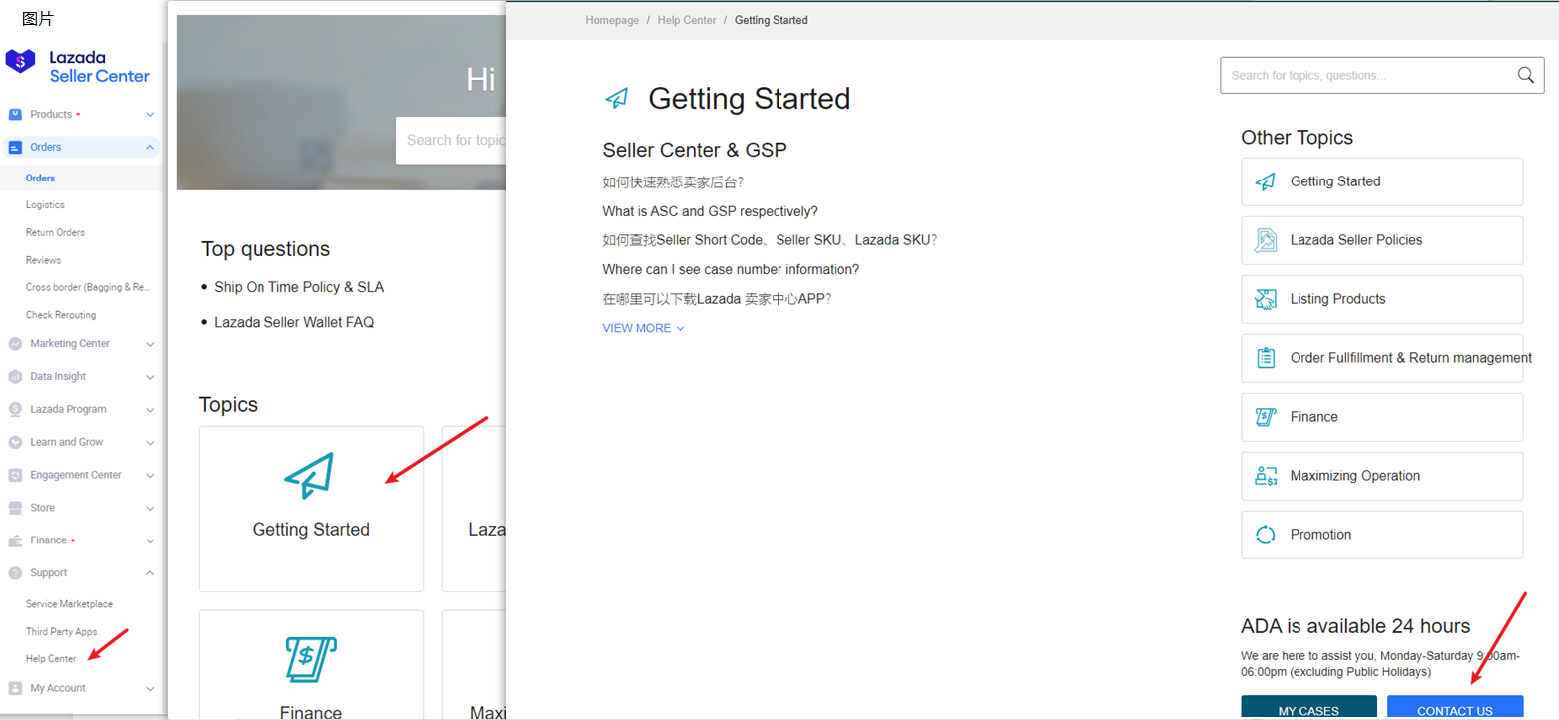The height and width of the screenshot is (720, 1559).
Task: Click the Finance icon in Other Topics
Action: point(1266,417)
